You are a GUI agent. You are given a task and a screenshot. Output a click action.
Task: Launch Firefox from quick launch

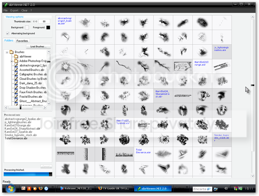coord(40,188)
